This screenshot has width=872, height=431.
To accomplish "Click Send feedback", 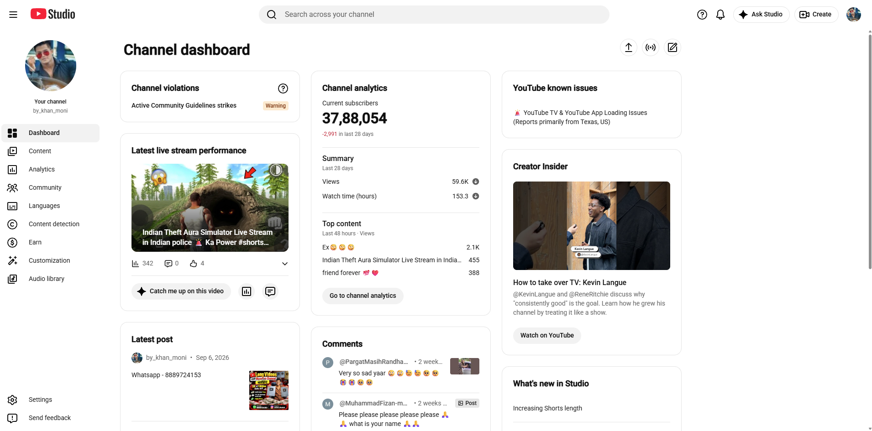I will point(51,418).
